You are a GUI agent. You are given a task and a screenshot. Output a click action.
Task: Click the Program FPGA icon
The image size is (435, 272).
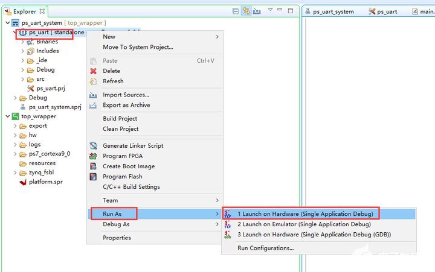pos(93,156)
